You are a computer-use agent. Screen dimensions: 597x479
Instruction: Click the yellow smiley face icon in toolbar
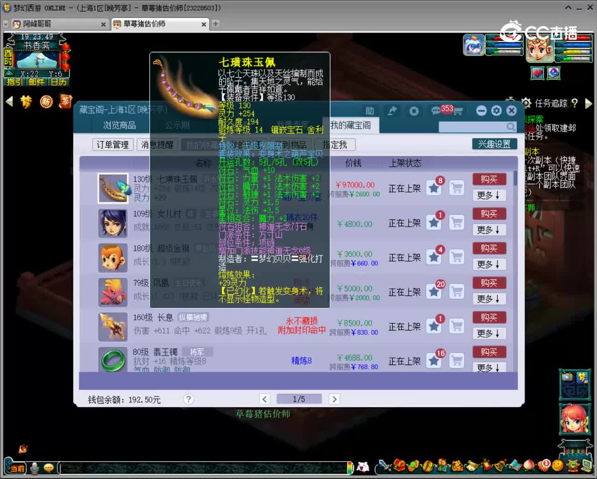coord(558,465)
